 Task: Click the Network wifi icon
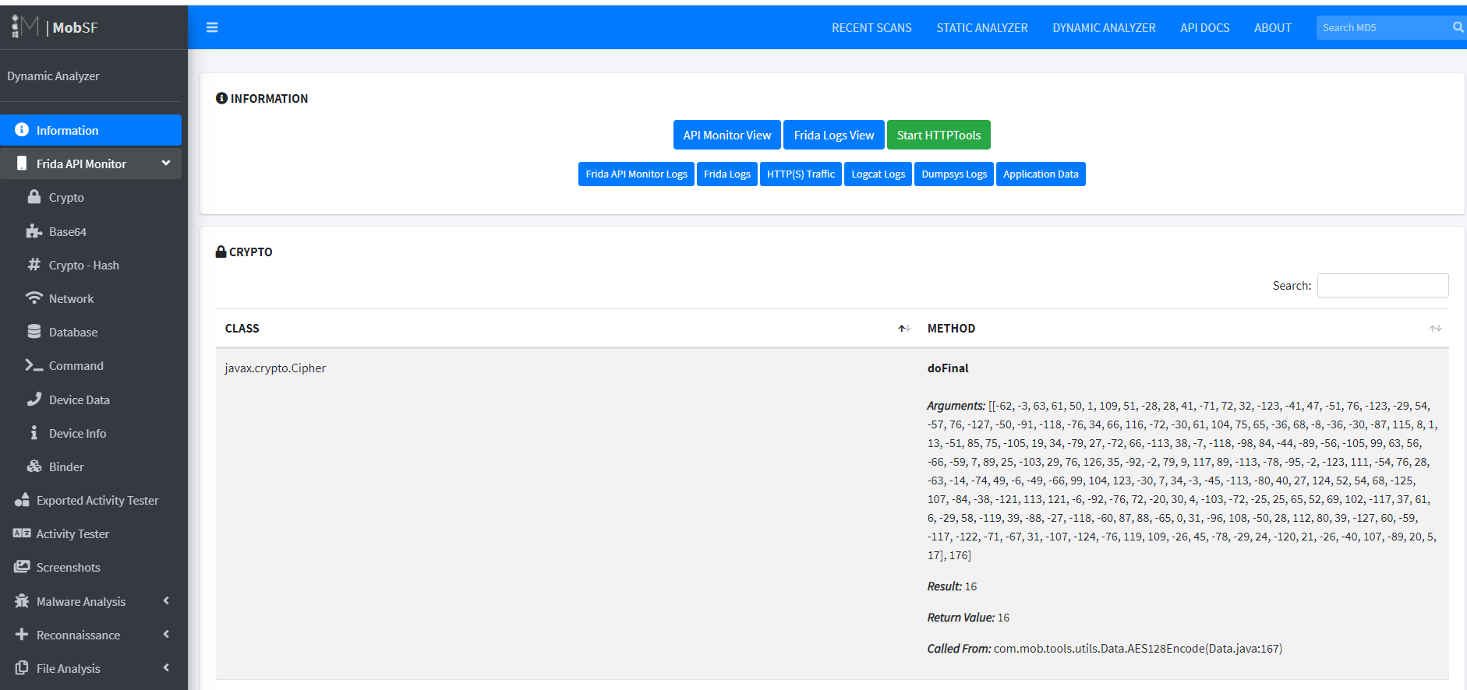pos(34,298)
